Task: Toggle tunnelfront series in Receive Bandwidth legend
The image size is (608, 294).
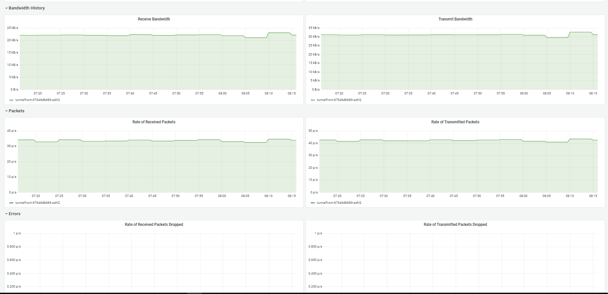Action: tap(38, 100)
